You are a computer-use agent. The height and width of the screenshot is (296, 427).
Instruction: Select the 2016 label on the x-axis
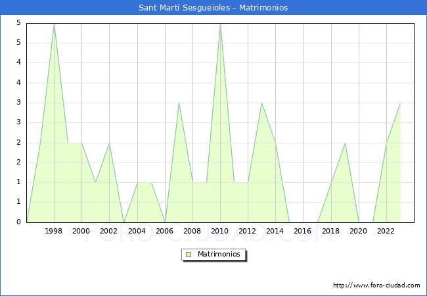coord(303,231)
